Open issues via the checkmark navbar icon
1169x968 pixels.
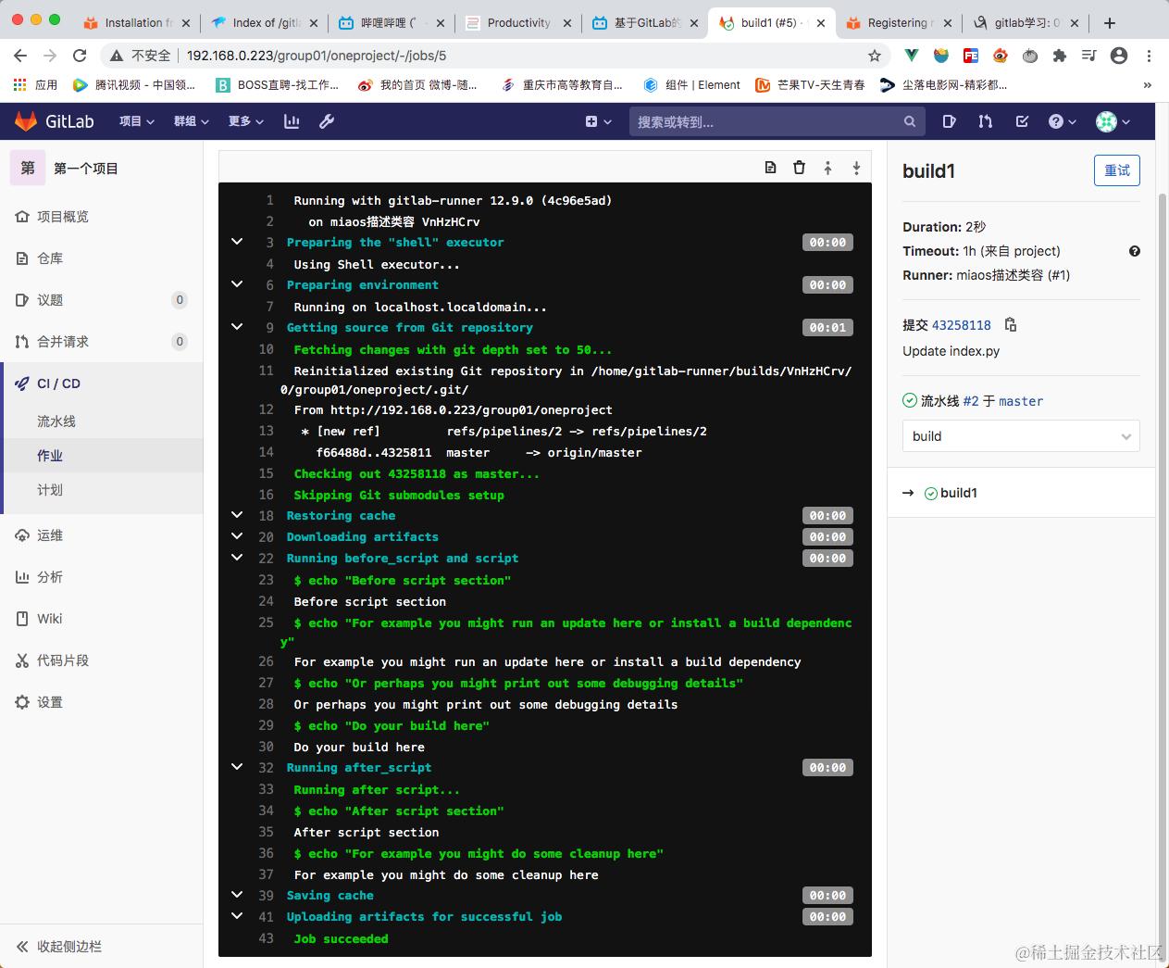(1022, 121)
